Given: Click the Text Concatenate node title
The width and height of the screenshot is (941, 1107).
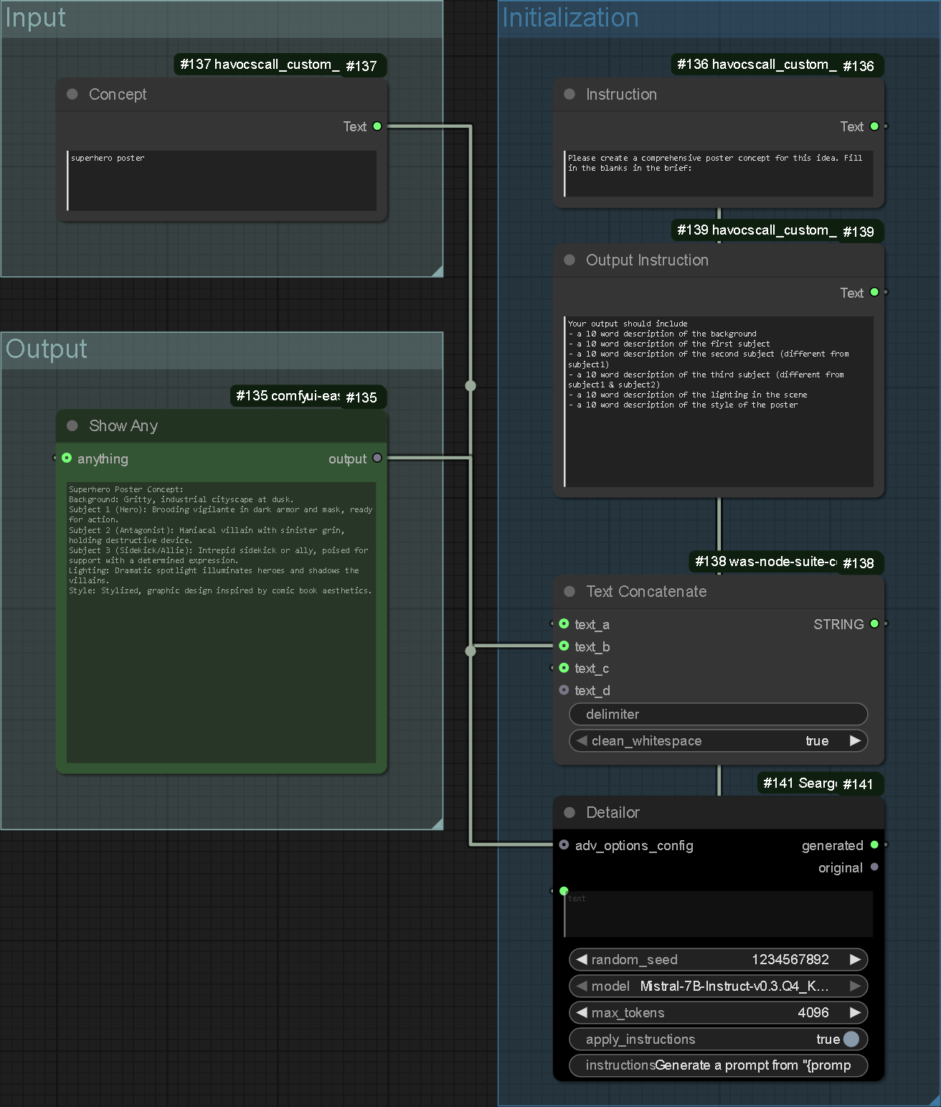Looking at the screenshot, I should 646,591.
